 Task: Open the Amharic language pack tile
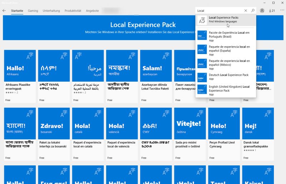54,66
